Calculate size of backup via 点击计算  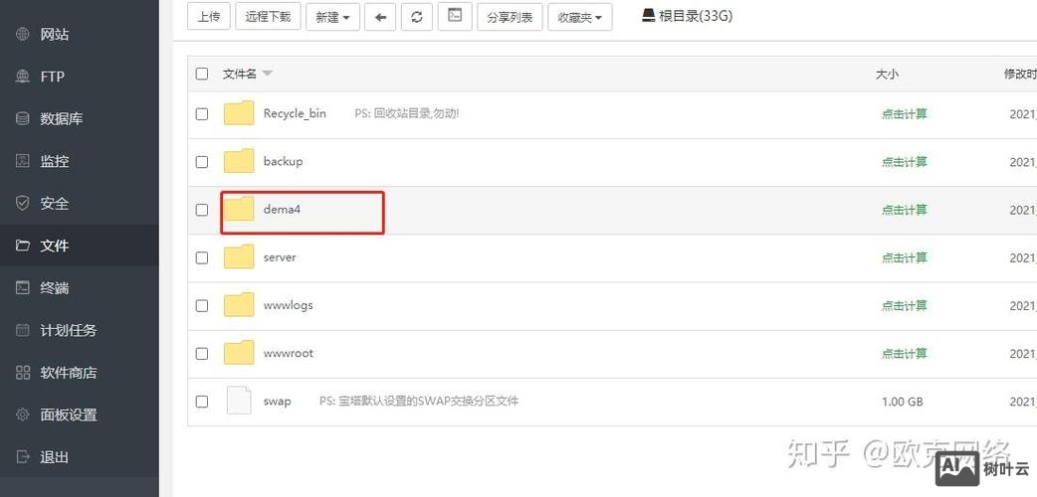tap(904, 162)
